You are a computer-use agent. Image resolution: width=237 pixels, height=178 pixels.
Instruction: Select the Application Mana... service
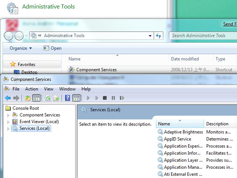coord(183,167)
